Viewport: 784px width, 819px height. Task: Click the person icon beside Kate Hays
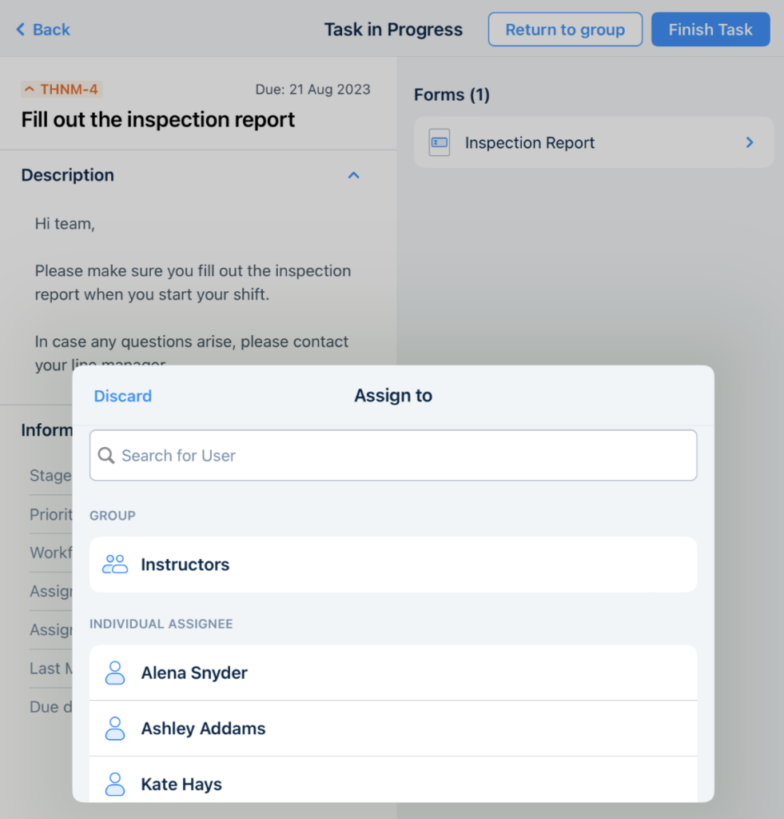click(115, 784)
